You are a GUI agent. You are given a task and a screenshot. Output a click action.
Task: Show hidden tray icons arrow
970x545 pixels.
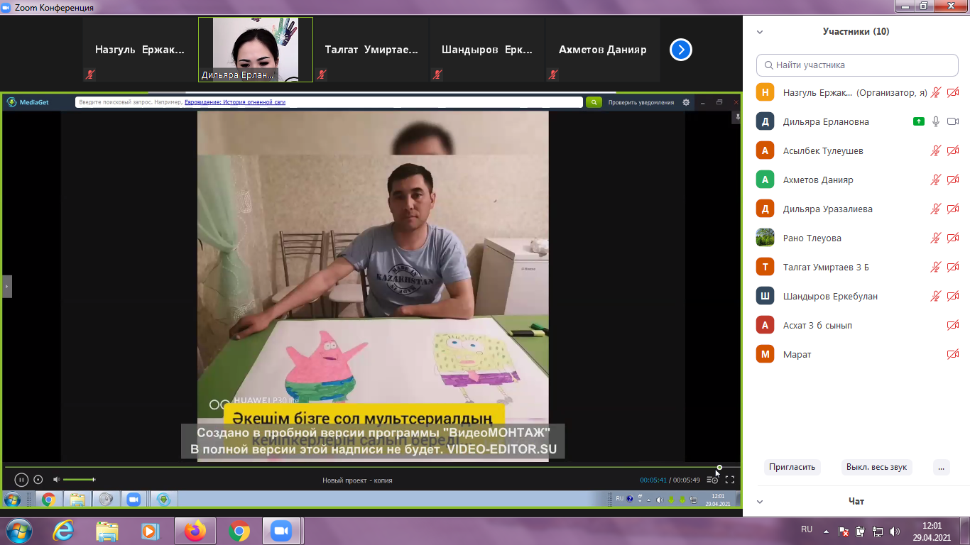[x=826, y=531]
